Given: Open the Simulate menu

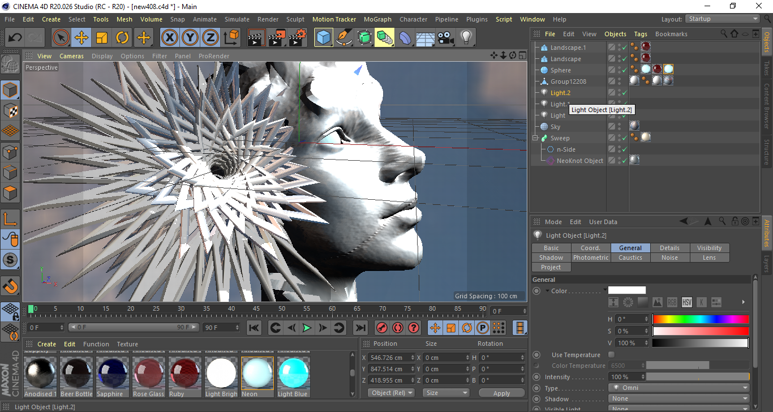Looking at the screenshot, I should point(237,19).
